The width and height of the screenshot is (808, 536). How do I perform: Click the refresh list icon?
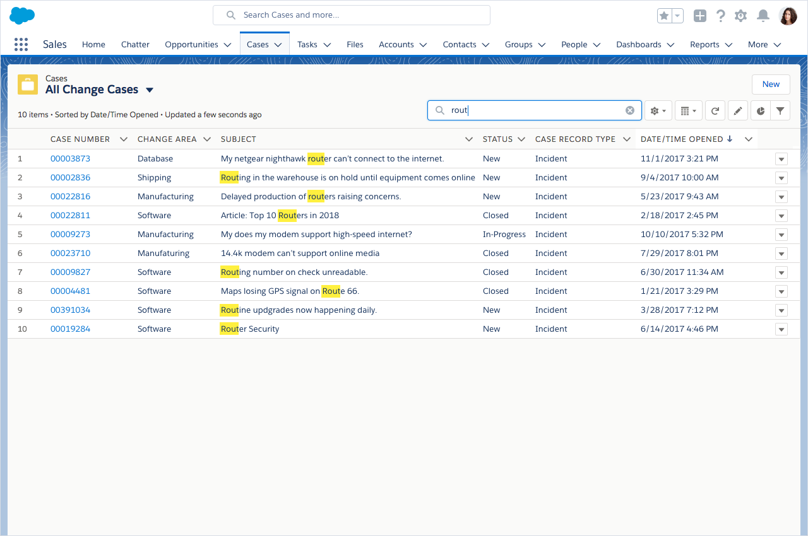pos(715,110)
